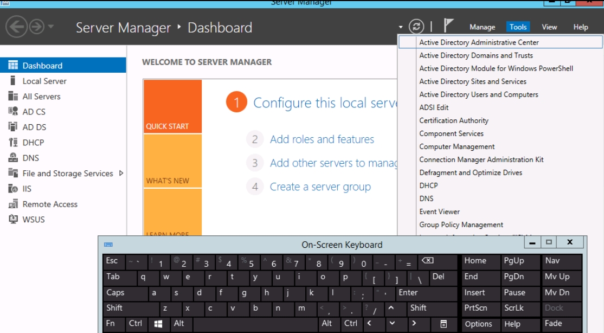Open Component Services tool
The image size is (604, 333).
tap(500, 133)
